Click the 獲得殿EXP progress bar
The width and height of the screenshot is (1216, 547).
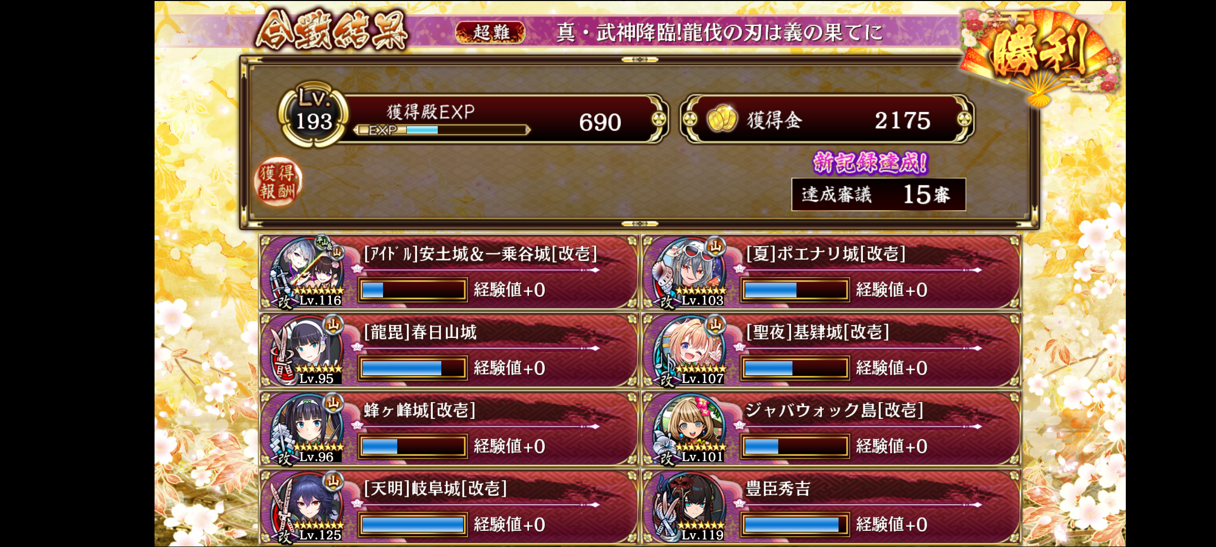[442, 130]
